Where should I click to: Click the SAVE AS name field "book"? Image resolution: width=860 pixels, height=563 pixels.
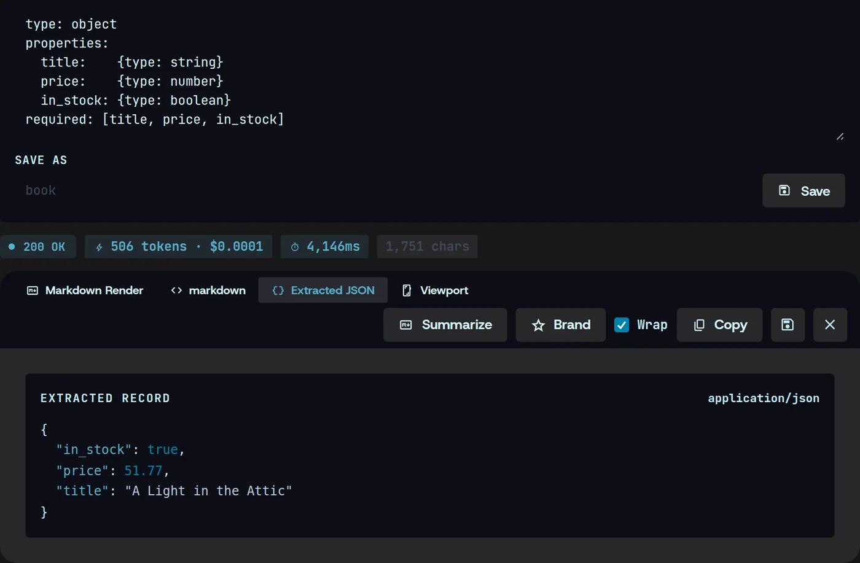[x=384, y=190]
